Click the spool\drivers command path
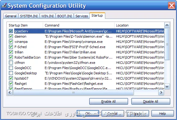Viewport: 177px width, 120px height. point(78,78)
